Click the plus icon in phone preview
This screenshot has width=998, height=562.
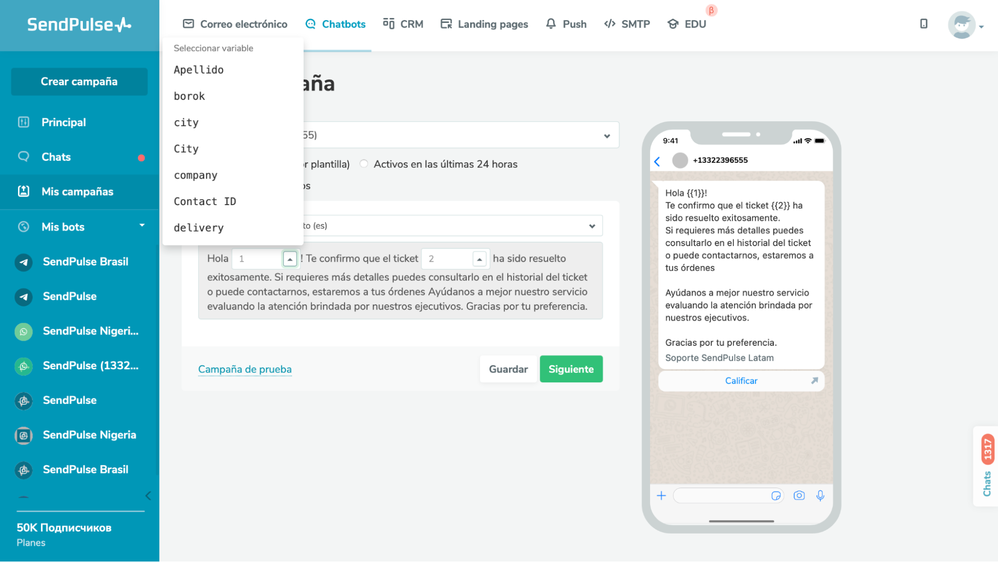[x=661, y=496]
